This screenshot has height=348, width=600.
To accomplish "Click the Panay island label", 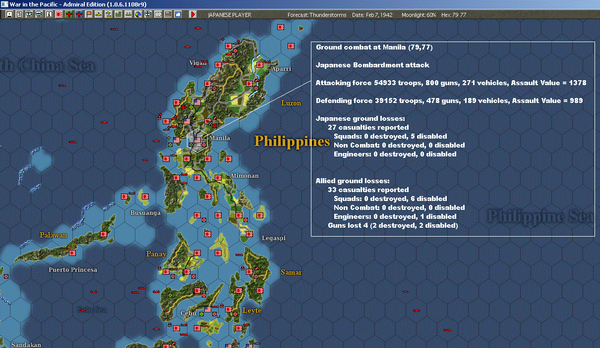I will coord(156,254).
